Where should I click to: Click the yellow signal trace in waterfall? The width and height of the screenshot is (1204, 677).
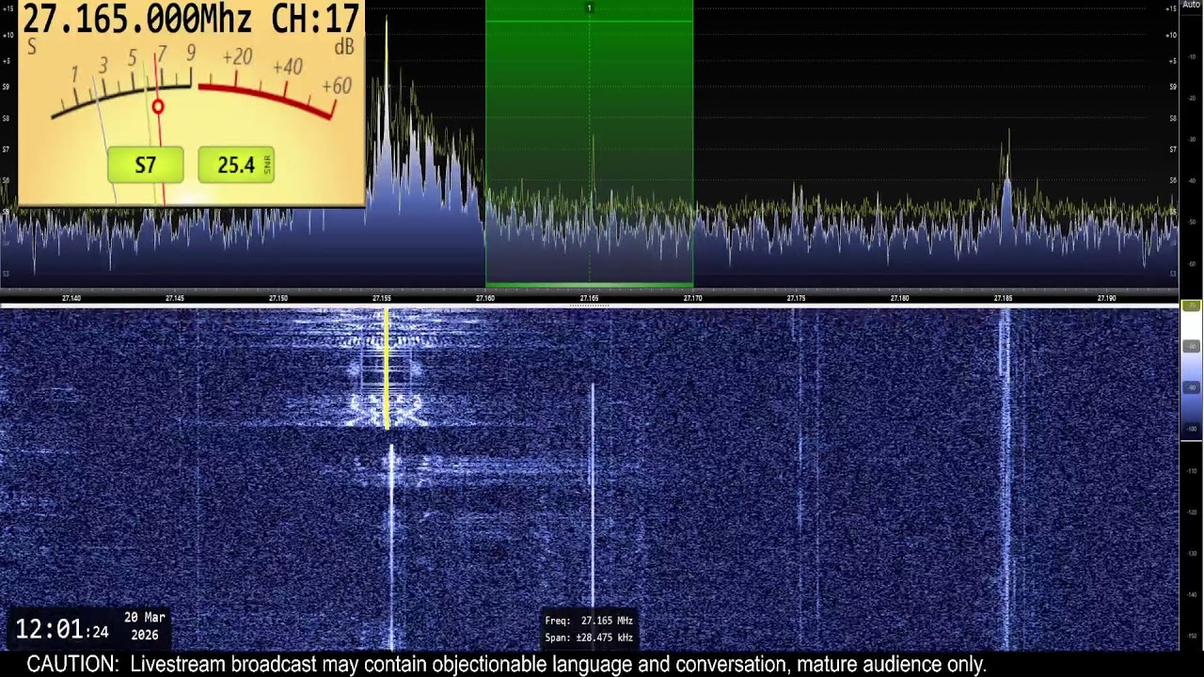coord(387,369)
